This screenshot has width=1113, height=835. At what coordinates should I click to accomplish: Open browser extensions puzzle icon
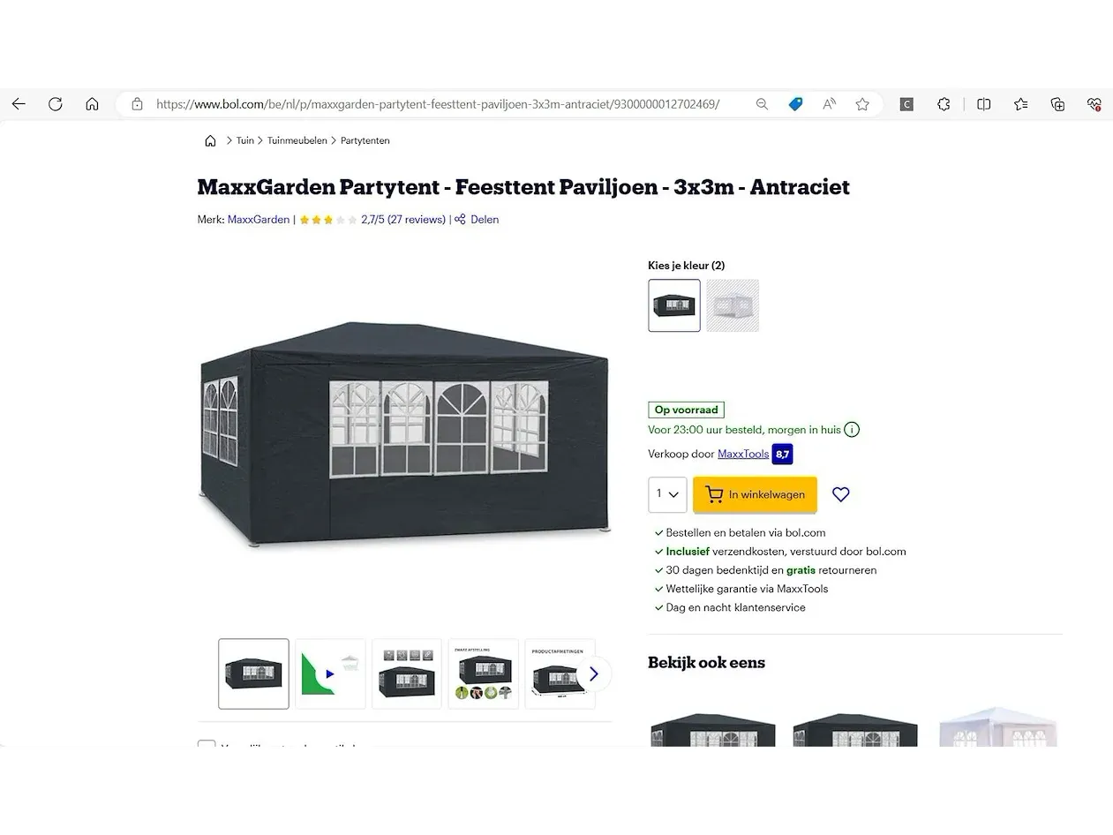click(944, 104)
